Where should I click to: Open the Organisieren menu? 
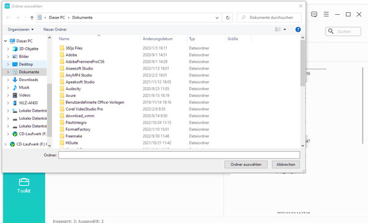21,29
